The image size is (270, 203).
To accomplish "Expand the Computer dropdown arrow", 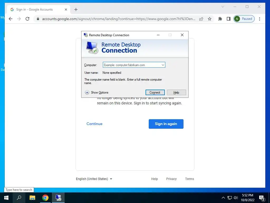I will [163, 65].
